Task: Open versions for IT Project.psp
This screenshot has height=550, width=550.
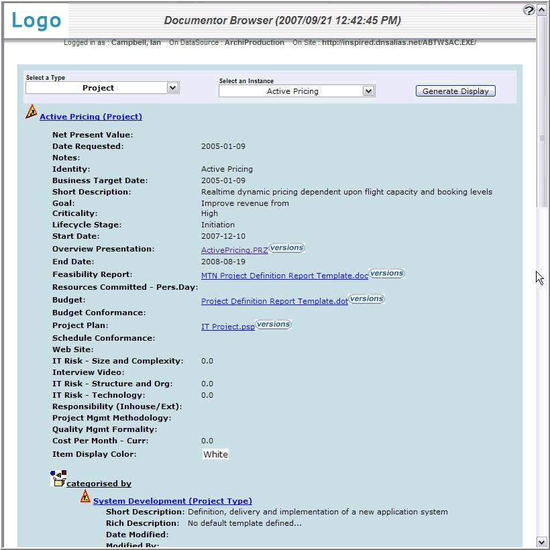Action: coord(273,323)
